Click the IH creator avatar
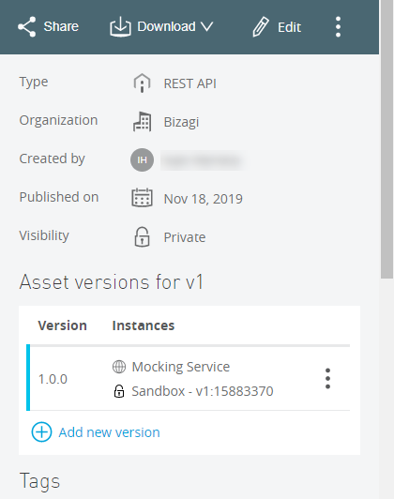This screenshot has width=394, height=499. point(142,159)
